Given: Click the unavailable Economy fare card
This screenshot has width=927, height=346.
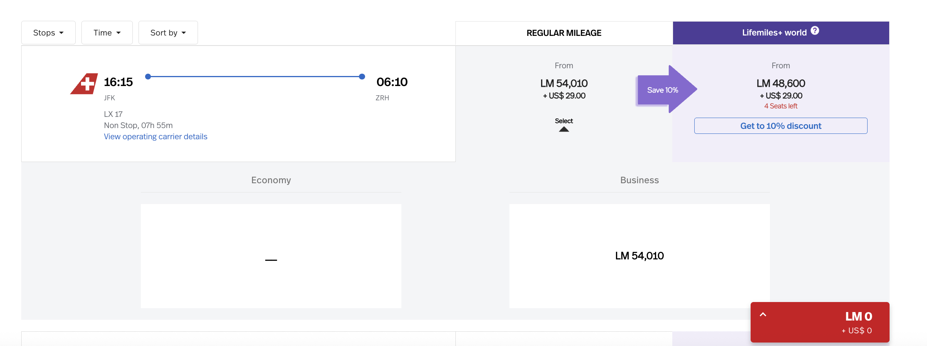Looking at the screenshot, I should pos(271,256).
